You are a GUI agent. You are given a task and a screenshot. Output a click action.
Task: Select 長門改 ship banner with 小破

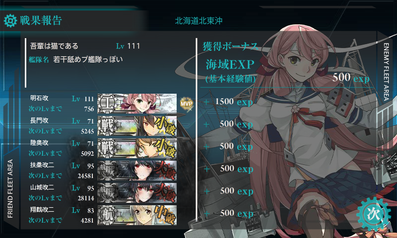tap(137, 126)
